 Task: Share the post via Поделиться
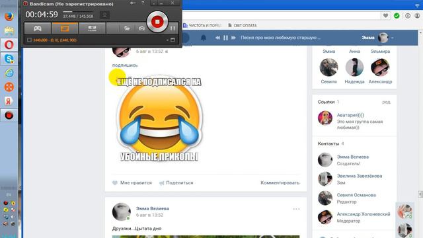(176, 182)
